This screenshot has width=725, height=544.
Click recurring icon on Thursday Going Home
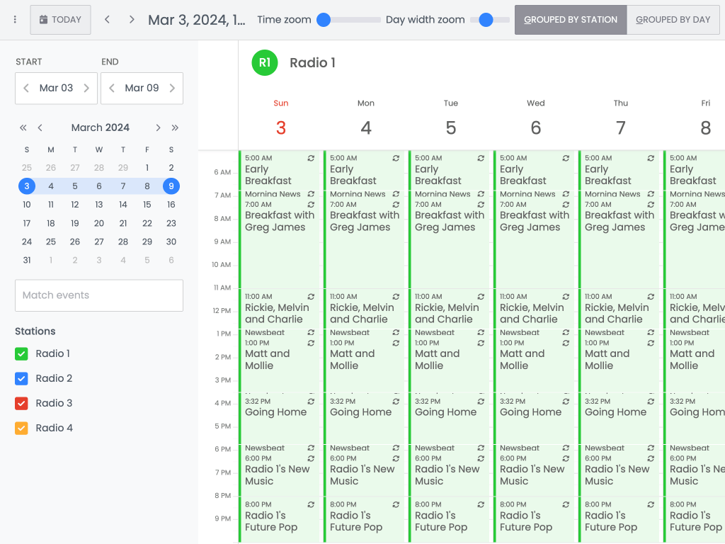[x=651, y=402]
